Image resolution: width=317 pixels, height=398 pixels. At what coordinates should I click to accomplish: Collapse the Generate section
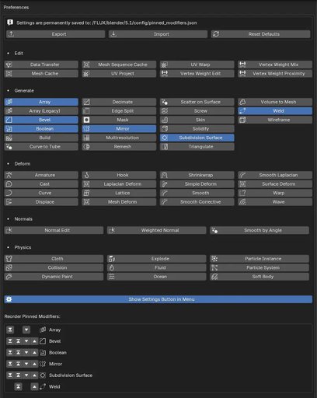24,91
